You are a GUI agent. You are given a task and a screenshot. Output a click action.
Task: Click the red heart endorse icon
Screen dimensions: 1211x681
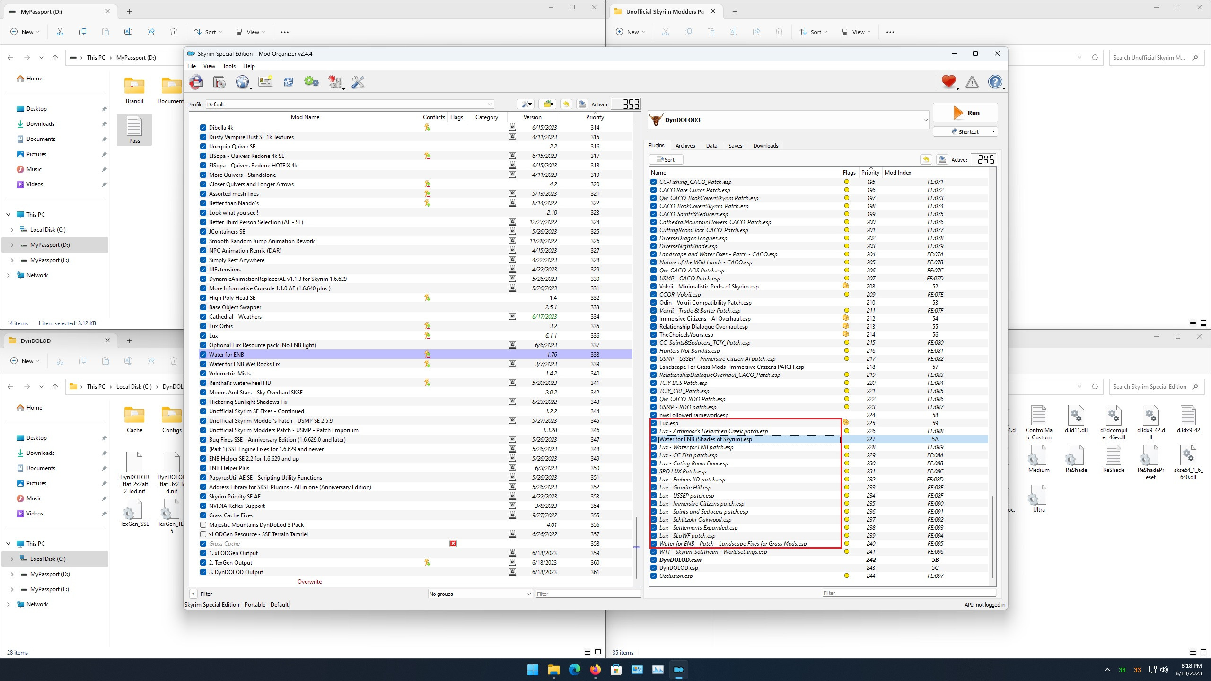(x=948, y=81)
